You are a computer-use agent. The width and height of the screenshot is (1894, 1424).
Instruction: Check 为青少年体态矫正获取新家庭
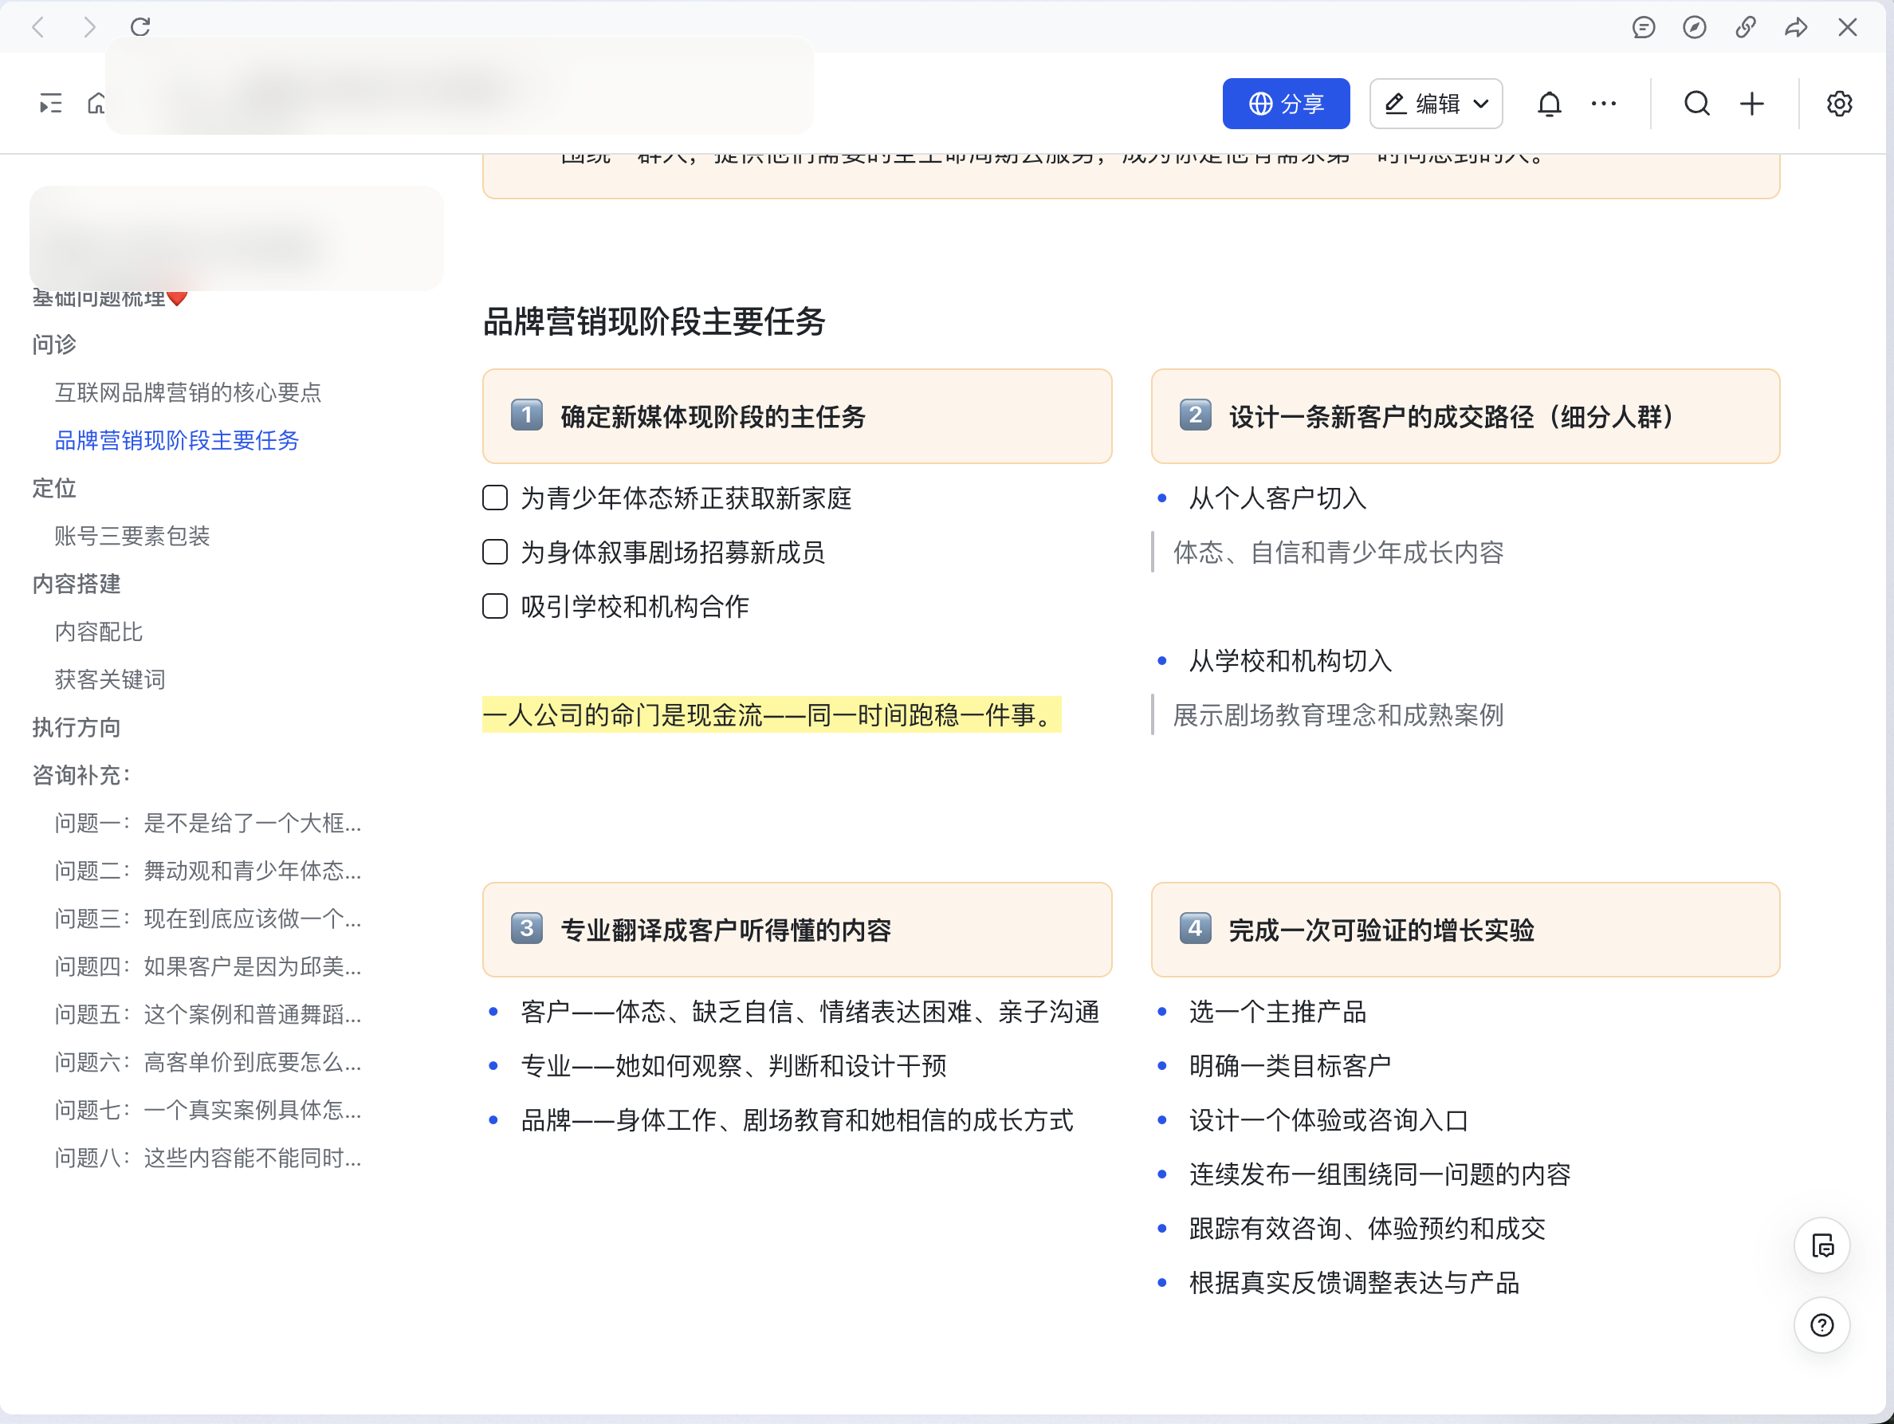(x=495, y=498)
